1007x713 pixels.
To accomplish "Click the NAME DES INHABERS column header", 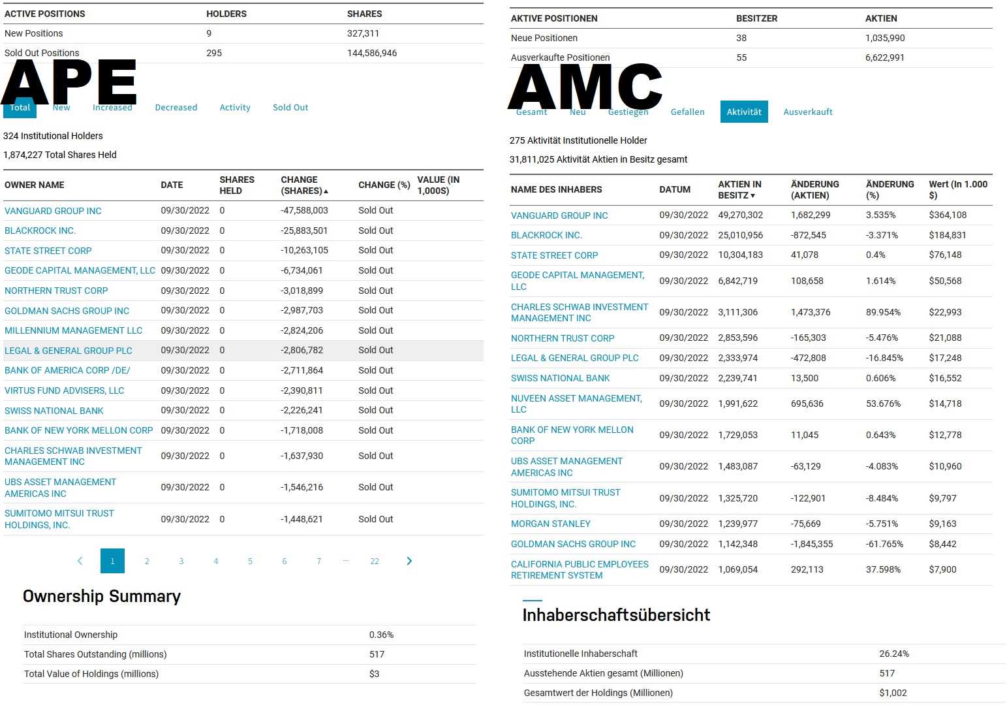I will (557, 190).
